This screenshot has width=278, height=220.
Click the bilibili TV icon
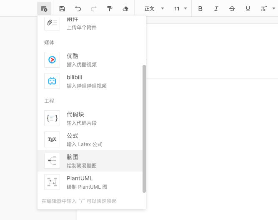click(52, 81)
